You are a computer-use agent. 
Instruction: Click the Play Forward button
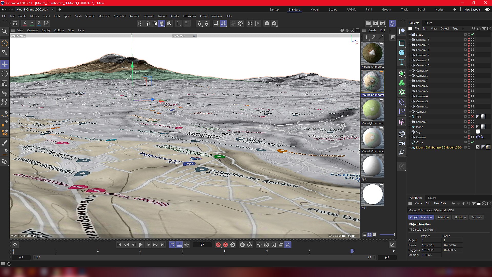141,245
